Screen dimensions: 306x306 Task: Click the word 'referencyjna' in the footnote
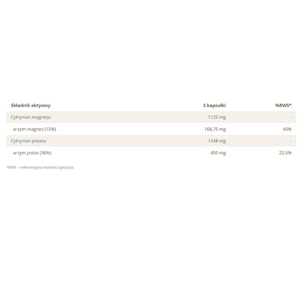(x=31, y=168)
